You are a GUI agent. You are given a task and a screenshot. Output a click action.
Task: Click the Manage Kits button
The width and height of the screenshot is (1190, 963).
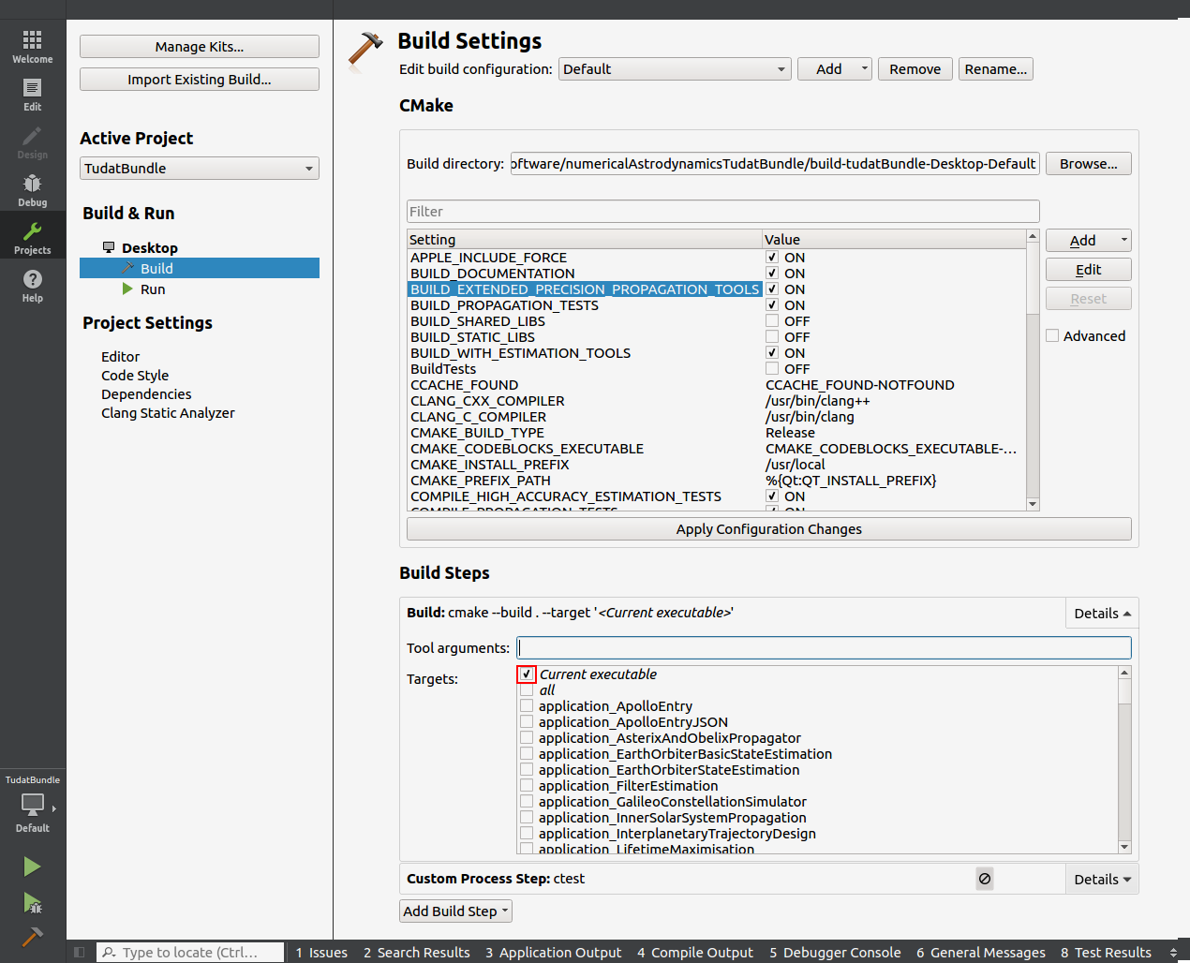point(200,47)
